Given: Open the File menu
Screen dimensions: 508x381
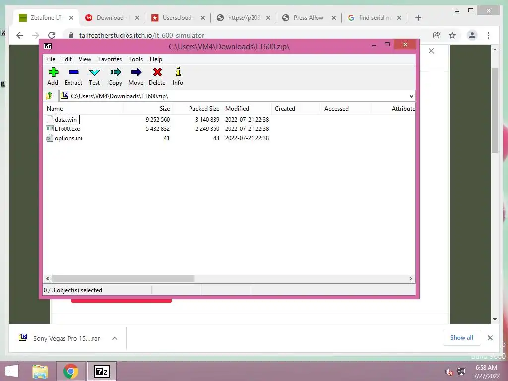Looking at the screenshot, I should pos(51,59).
